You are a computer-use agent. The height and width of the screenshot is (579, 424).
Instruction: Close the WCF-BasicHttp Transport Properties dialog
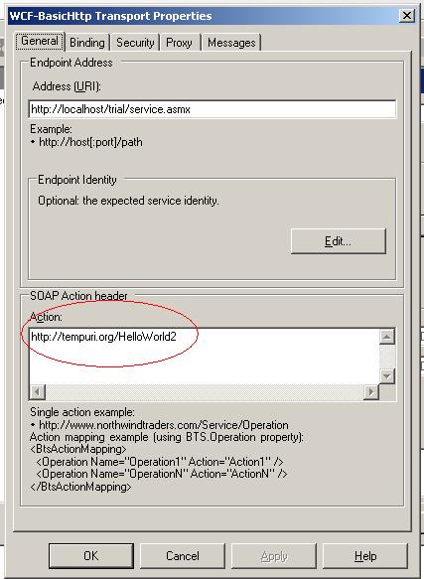[x=407, y=16]
